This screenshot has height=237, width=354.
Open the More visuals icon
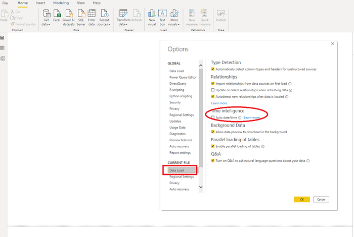click(174, 14)
